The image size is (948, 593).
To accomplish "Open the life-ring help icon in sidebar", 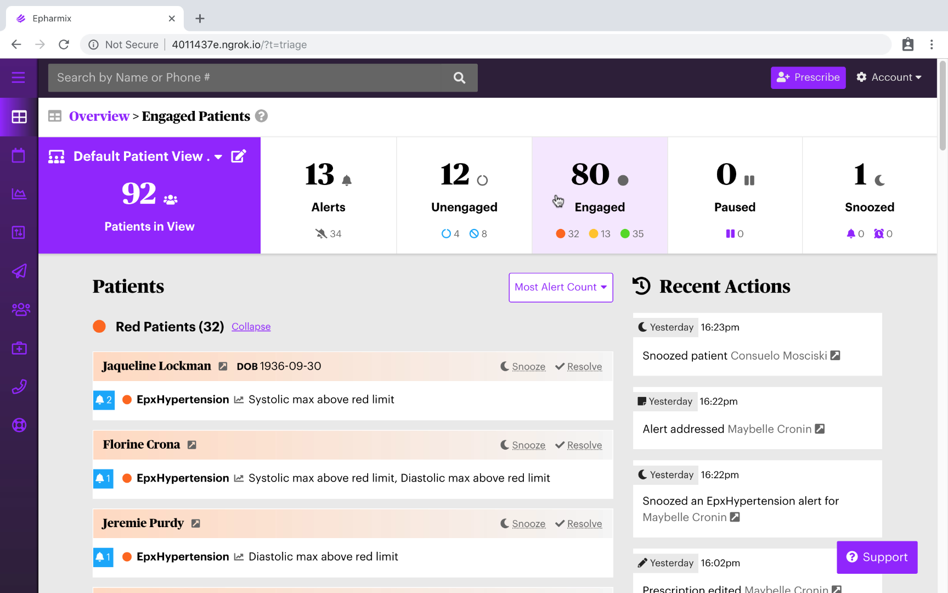I will [x=19, y=426].
